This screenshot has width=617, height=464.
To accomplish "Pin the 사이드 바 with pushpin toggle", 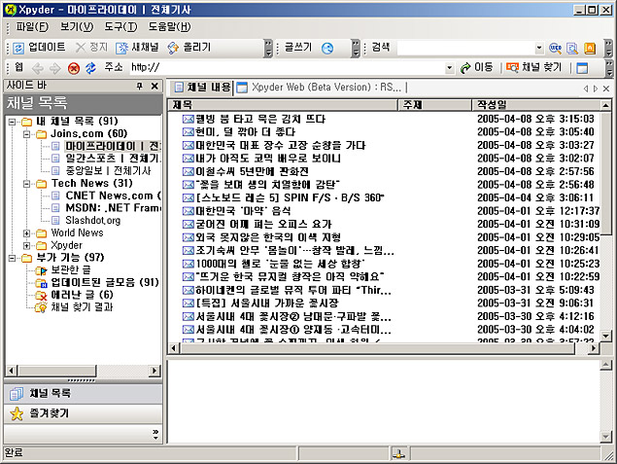I will (139, 87).
